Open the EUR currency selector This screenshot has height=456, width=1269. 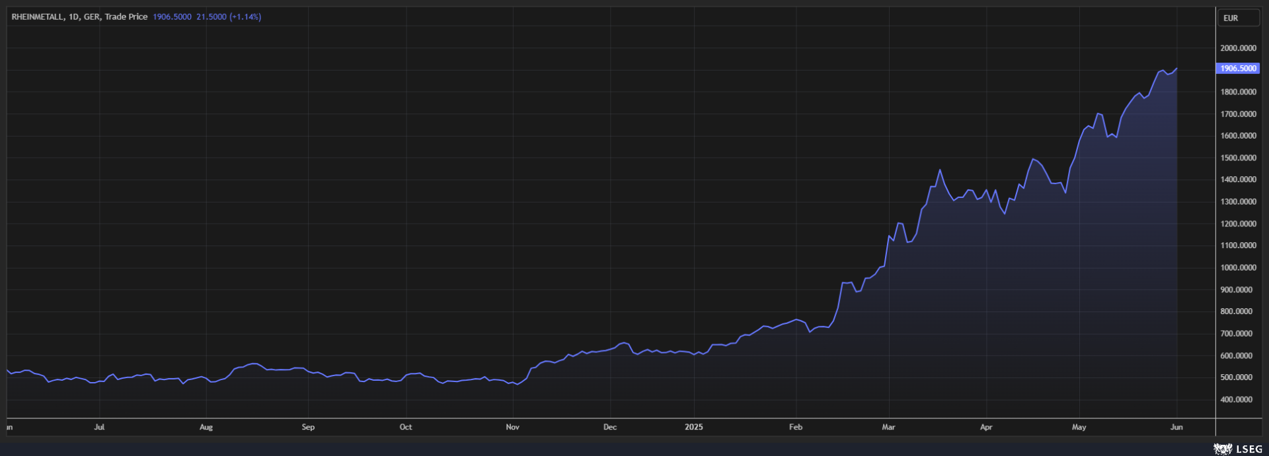1238,18
